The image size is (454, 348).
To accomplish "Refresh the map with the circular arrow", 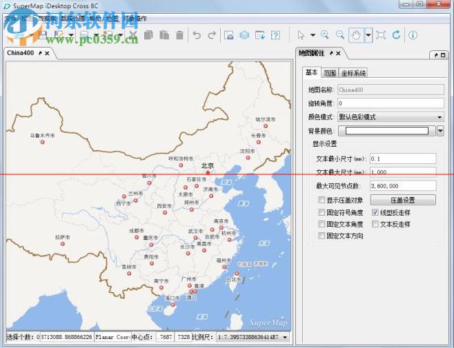I will [x=396, y=35].
